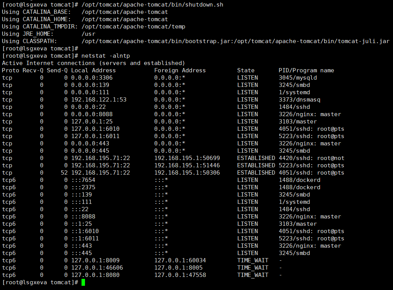Click local address 127.0.0.1:6011

[95, 136]
